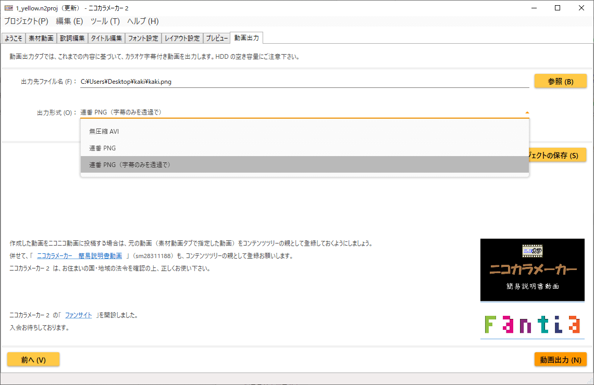Click the 参照 browse button
594x385 pixels.
click(560, 81)
